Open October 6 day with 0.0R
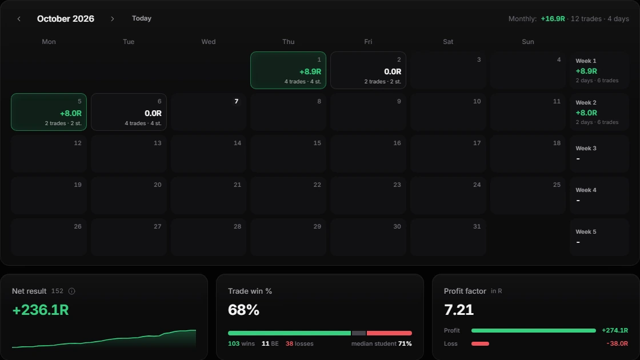Image resolution: width=640 pixels, height=360 pixels. coord(129,112)
